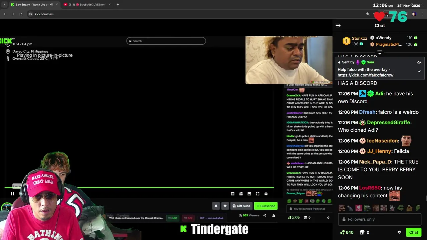The height and width of the screenshot is (240, 427).
Task: Reload the page with the refresh icon
Action: pos(21,14)
